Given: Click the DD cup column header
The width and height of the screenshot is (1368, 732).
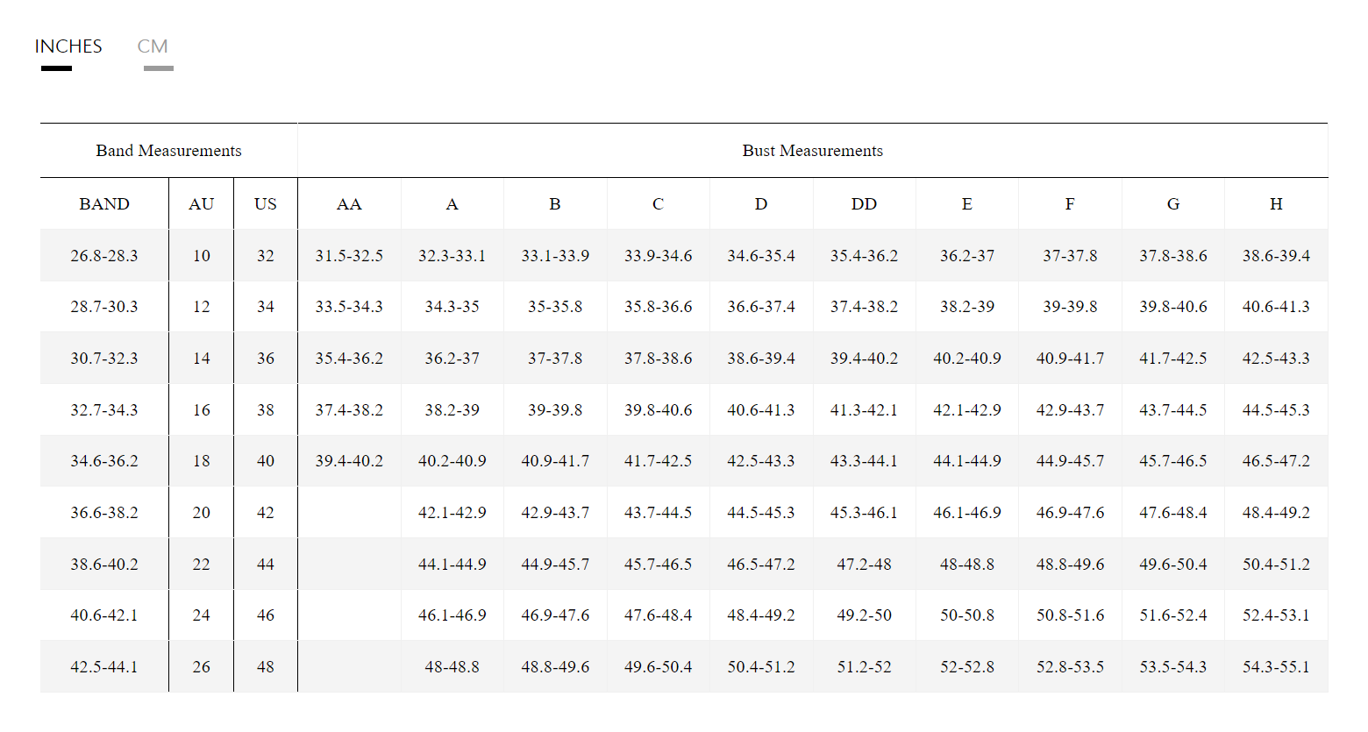Looking at the screenshot, I should tap(864, 204).
